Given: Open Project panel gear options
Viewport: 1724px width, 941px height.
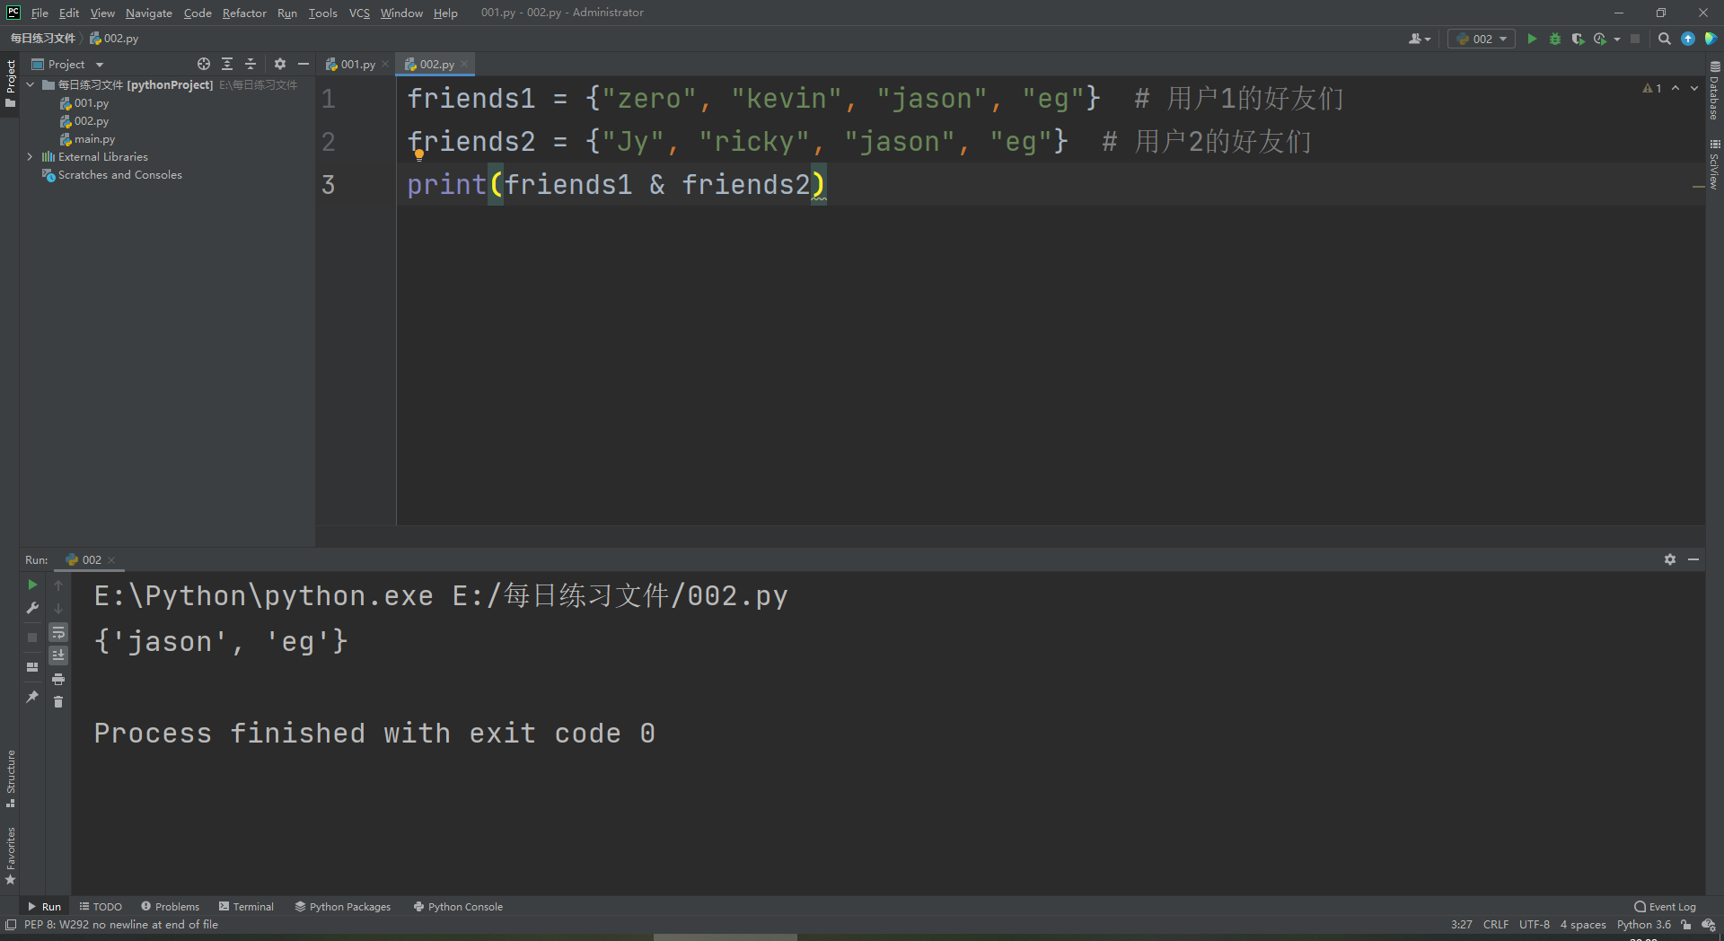Looking at the screenshot, I should coord(280,64).
